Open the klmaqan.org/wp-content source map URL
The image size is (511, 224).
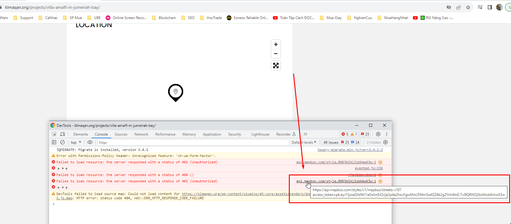[246, 194]
